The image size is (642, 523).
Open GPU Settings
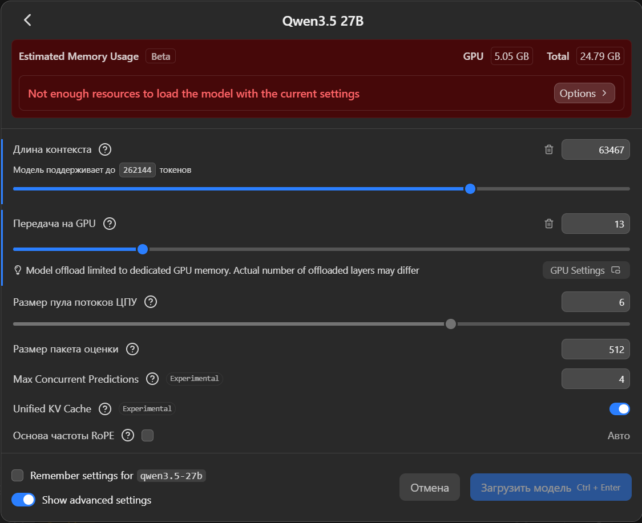click(586, 270)
